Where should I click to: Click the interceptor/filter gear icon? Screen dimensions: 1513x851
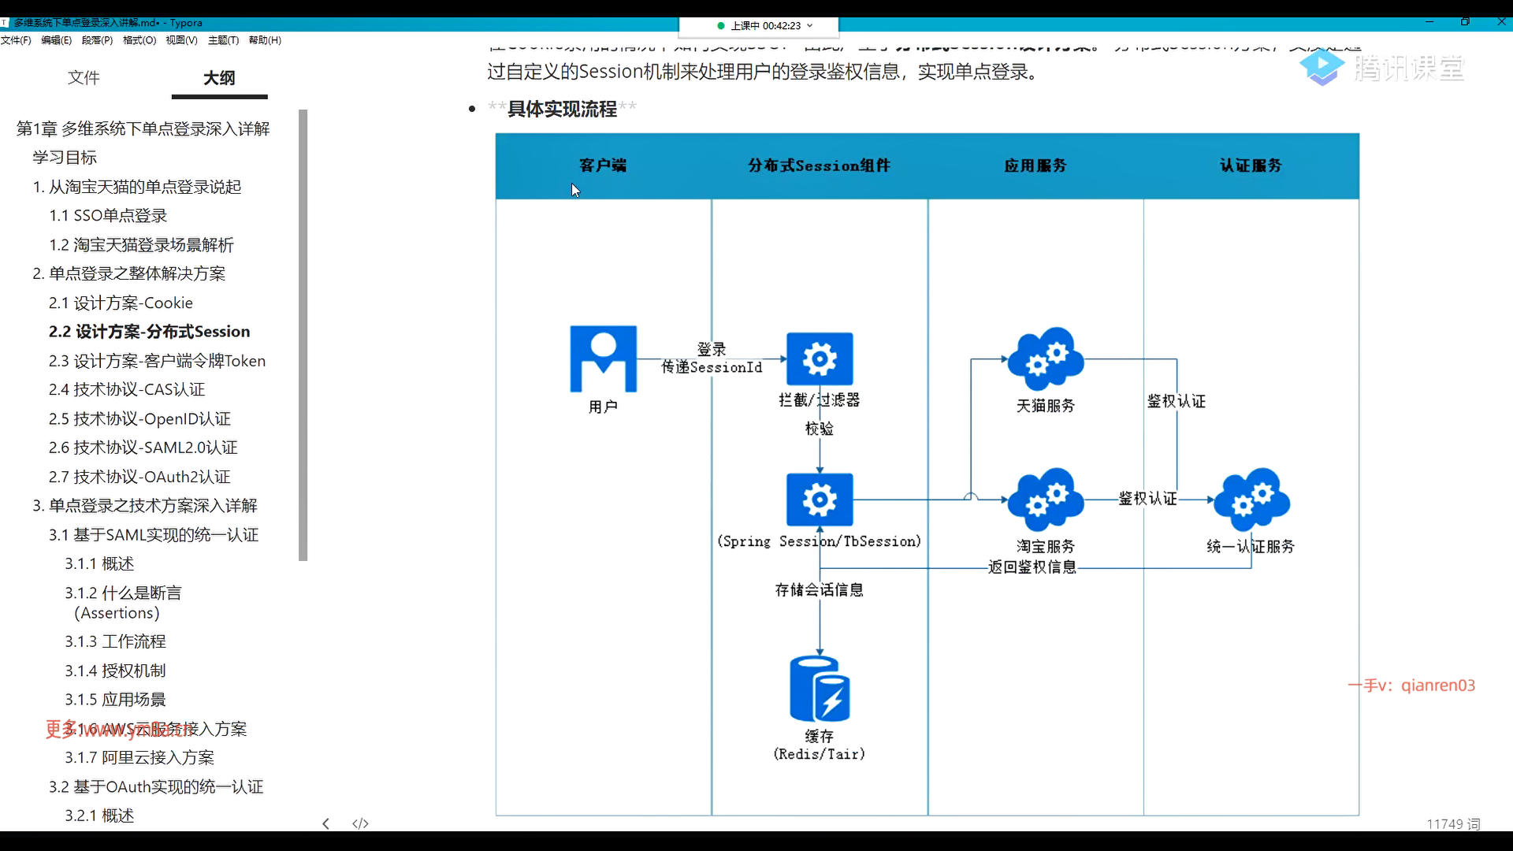point(820,359)
